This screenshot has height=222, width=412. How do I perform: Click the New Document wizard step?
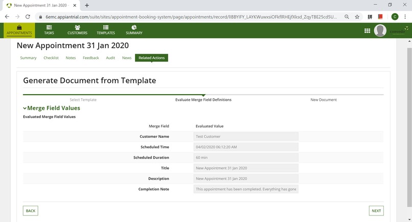click(x=324, y=100)
